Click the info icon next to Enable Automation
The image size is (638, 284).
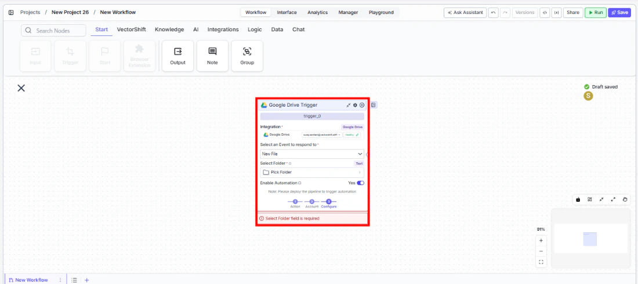click(299, 183)
